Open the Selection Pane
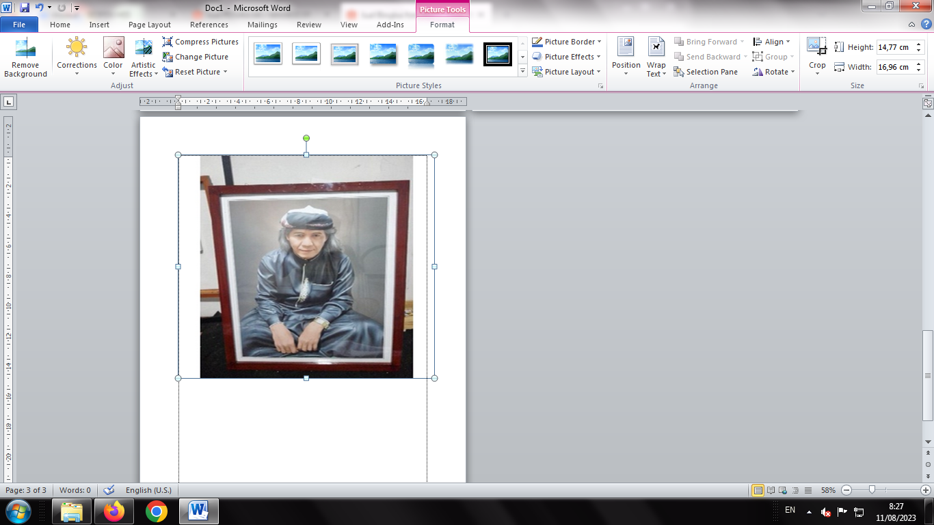 (706, 72)
